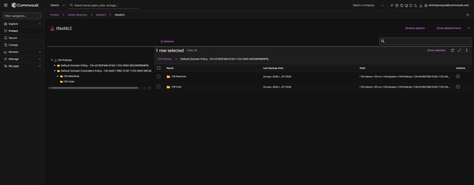Go to the first tfaoldc2 breadcrumb link
The width and height of the screenshot is (474, 185).
click(x=101, y=15)
